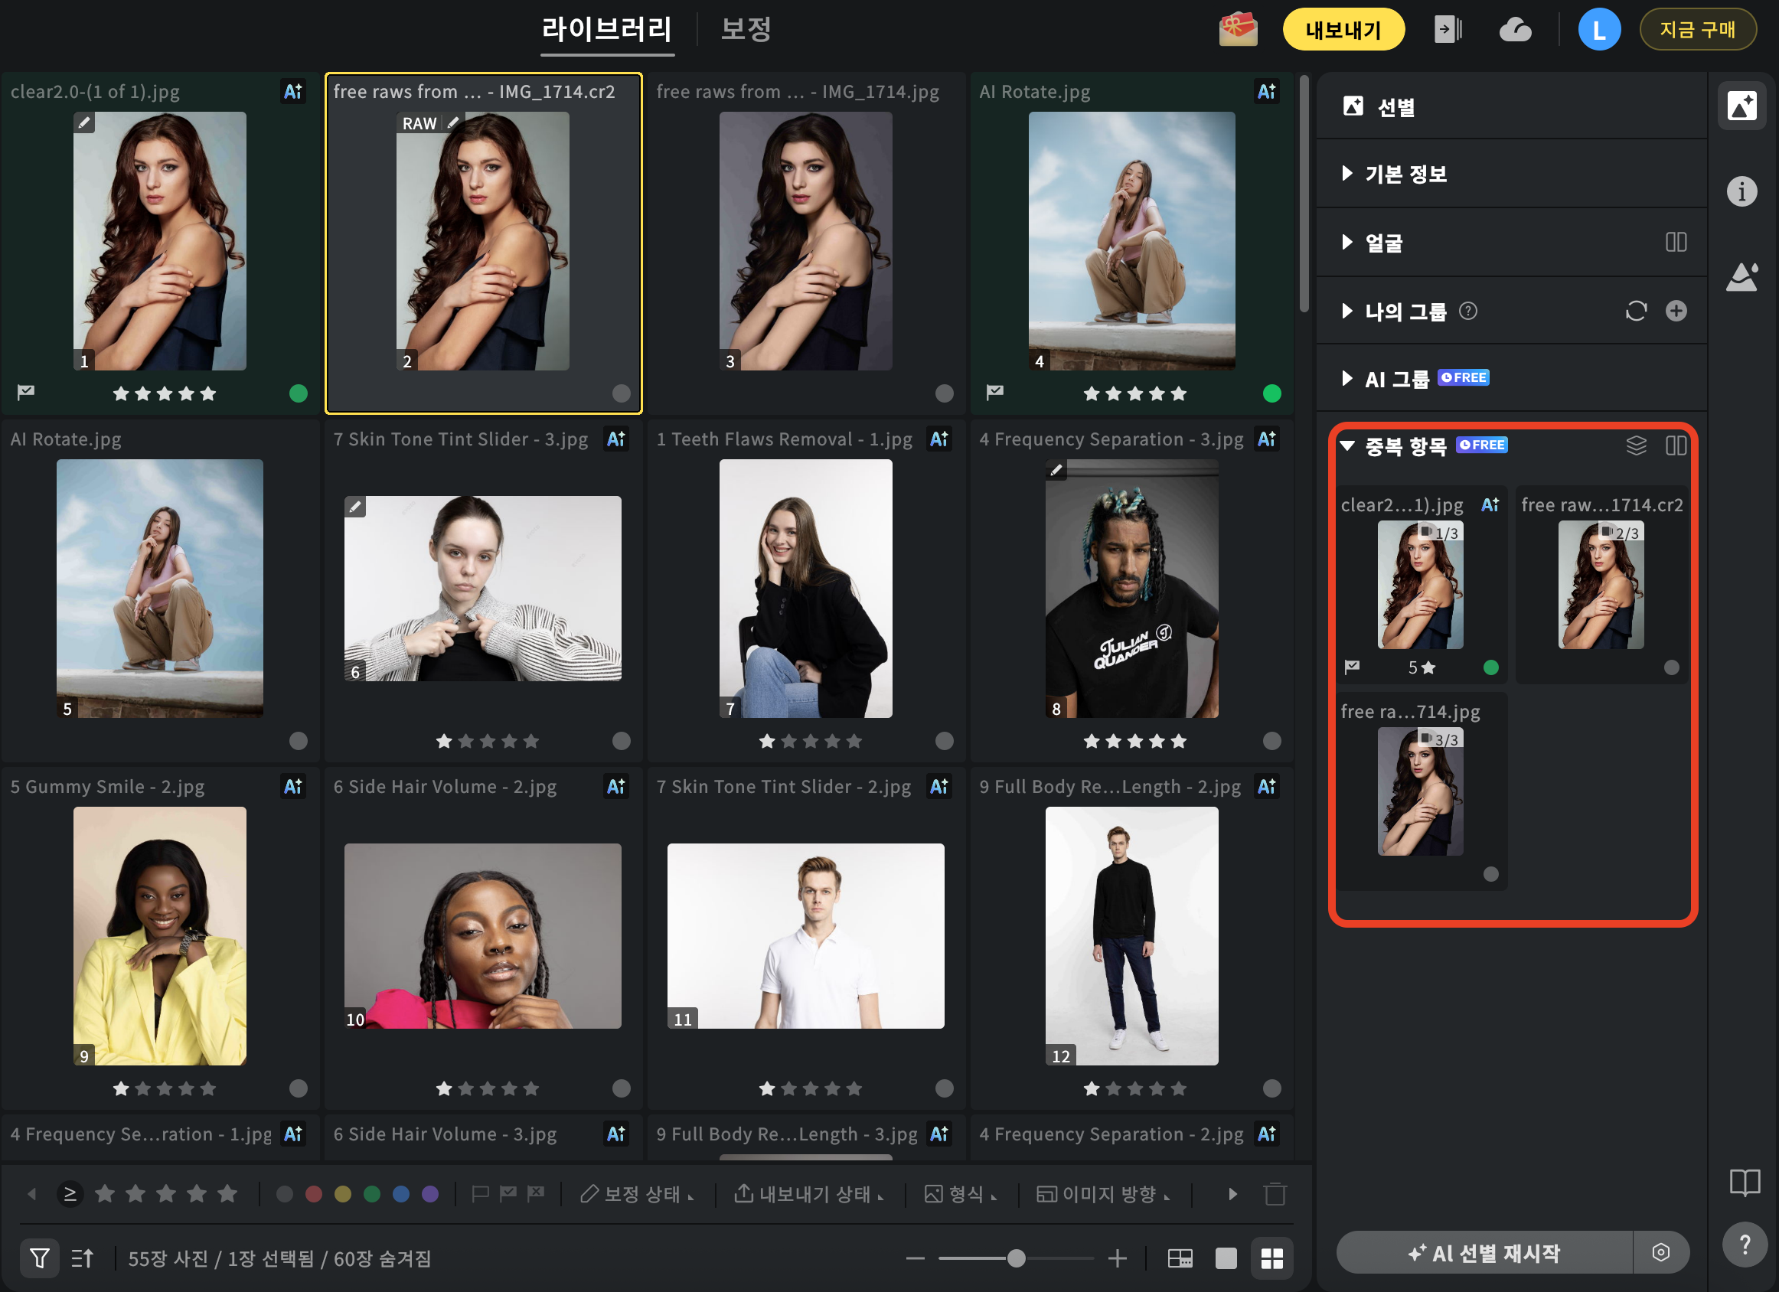
Task: Click the info panel icon in right sidebar
Action: pyautogui.click(x=1741, y=191)
